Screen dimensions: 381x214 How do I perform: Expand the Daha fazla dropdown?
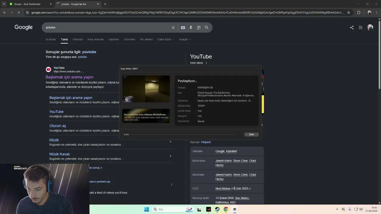(x=165, y=39)
